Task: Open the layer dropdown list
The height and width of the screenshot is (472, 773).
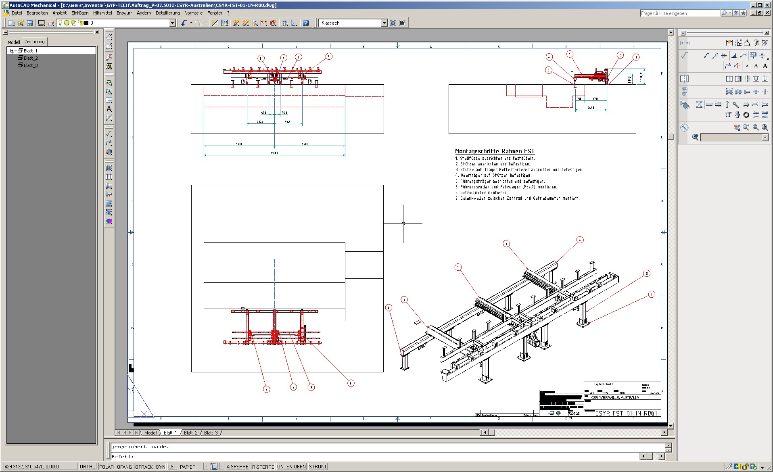Action: point(173,23)
